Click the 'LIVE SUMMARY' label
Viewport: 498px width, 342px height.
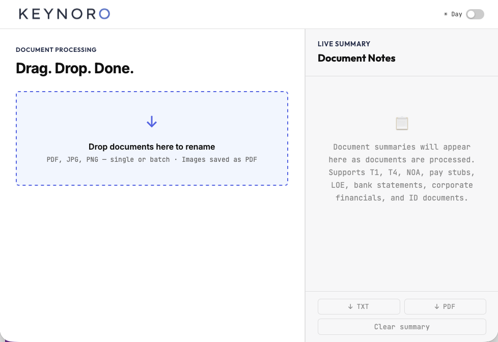[x=344, y=44]
